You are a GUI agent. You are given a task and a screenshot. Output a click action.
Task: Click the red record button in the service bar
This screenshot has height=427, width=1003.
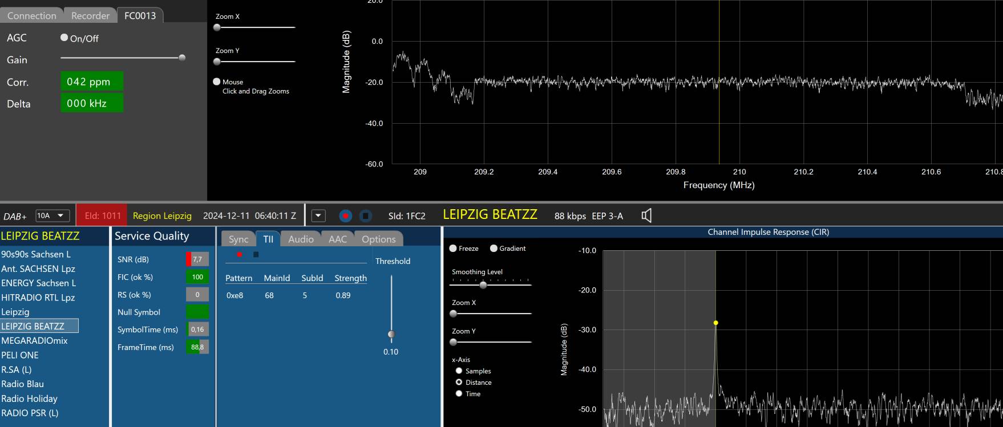tap(345, 216)
